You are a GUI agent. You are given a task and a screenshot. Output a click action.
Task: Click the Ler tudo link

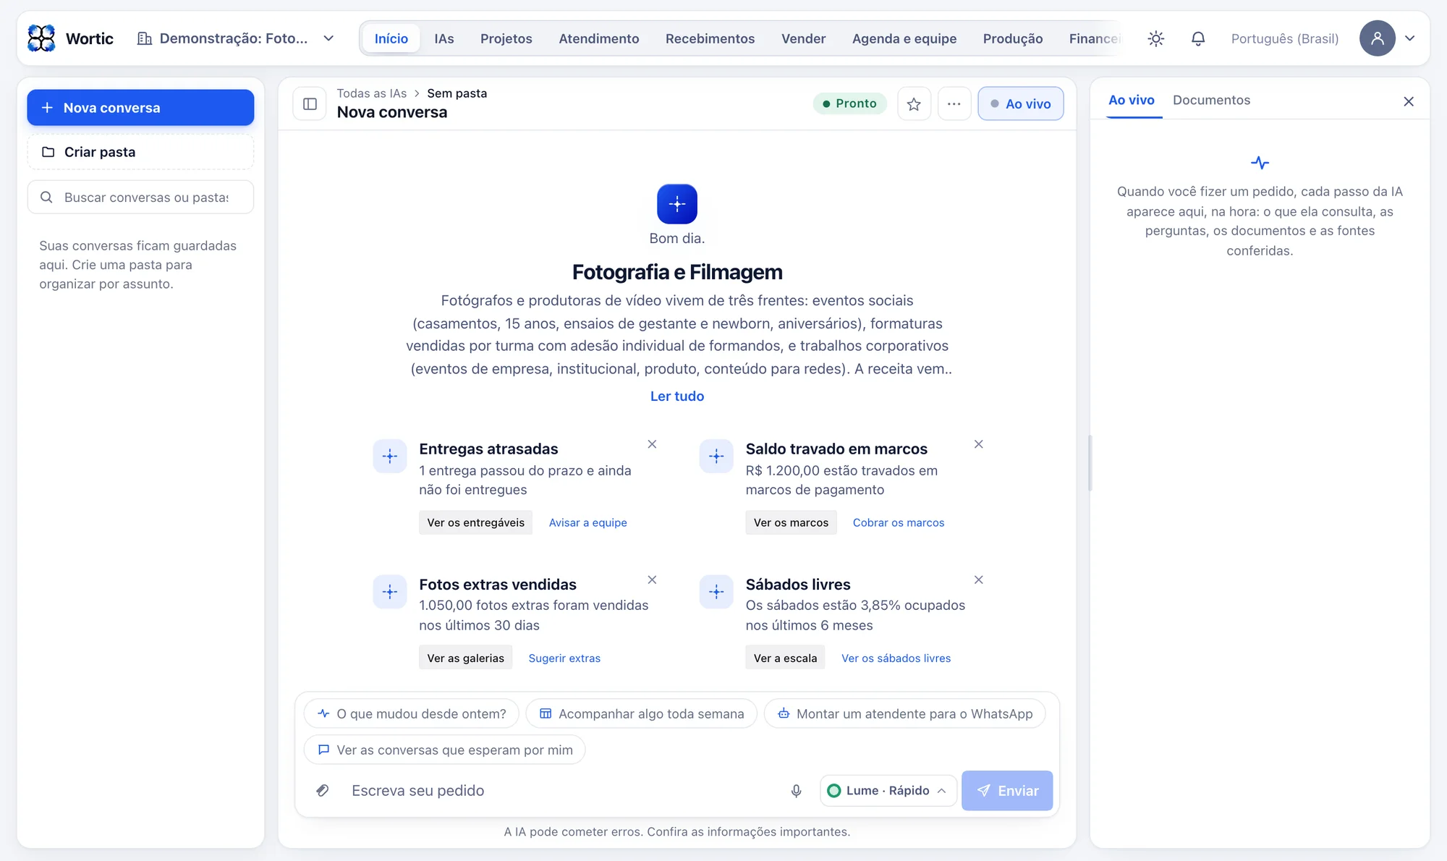coord(677,396)
